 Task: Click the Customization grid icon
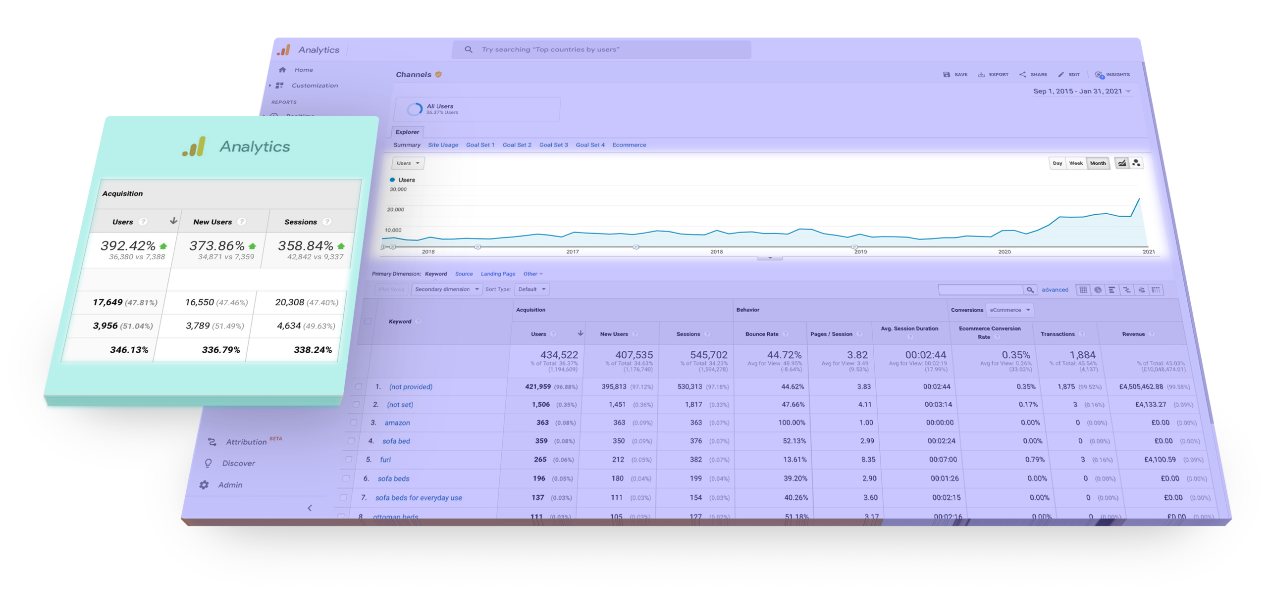click(x=279, y=85)
